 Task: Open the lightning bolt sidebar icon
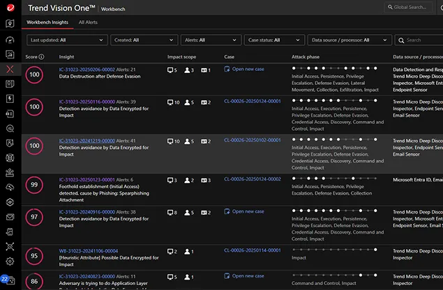coord(10,99)
